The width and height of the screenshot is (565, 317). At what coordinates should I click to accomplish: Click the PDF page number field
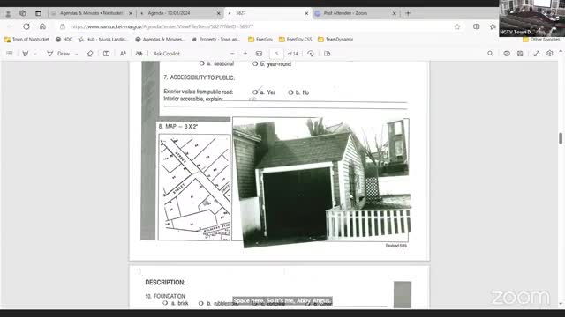tap(276, 54)
